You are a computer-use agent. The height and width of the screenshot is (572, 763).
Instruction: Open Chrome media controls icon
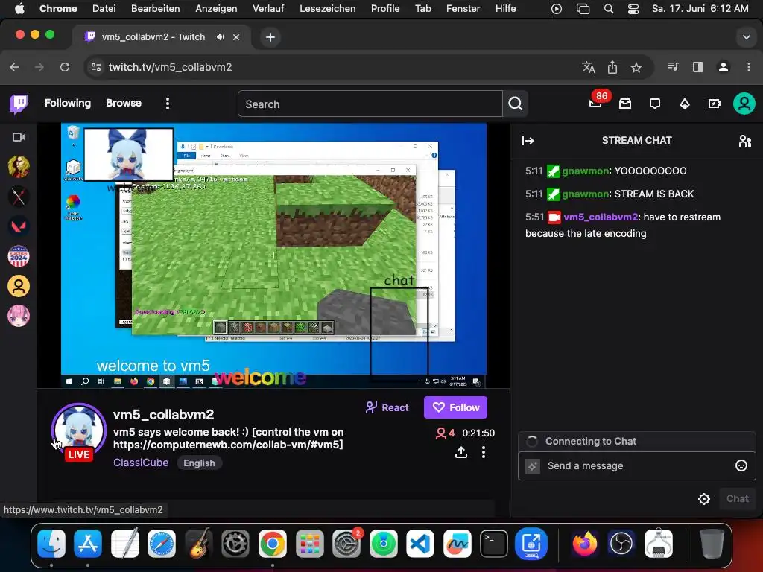tap(673, 67)
